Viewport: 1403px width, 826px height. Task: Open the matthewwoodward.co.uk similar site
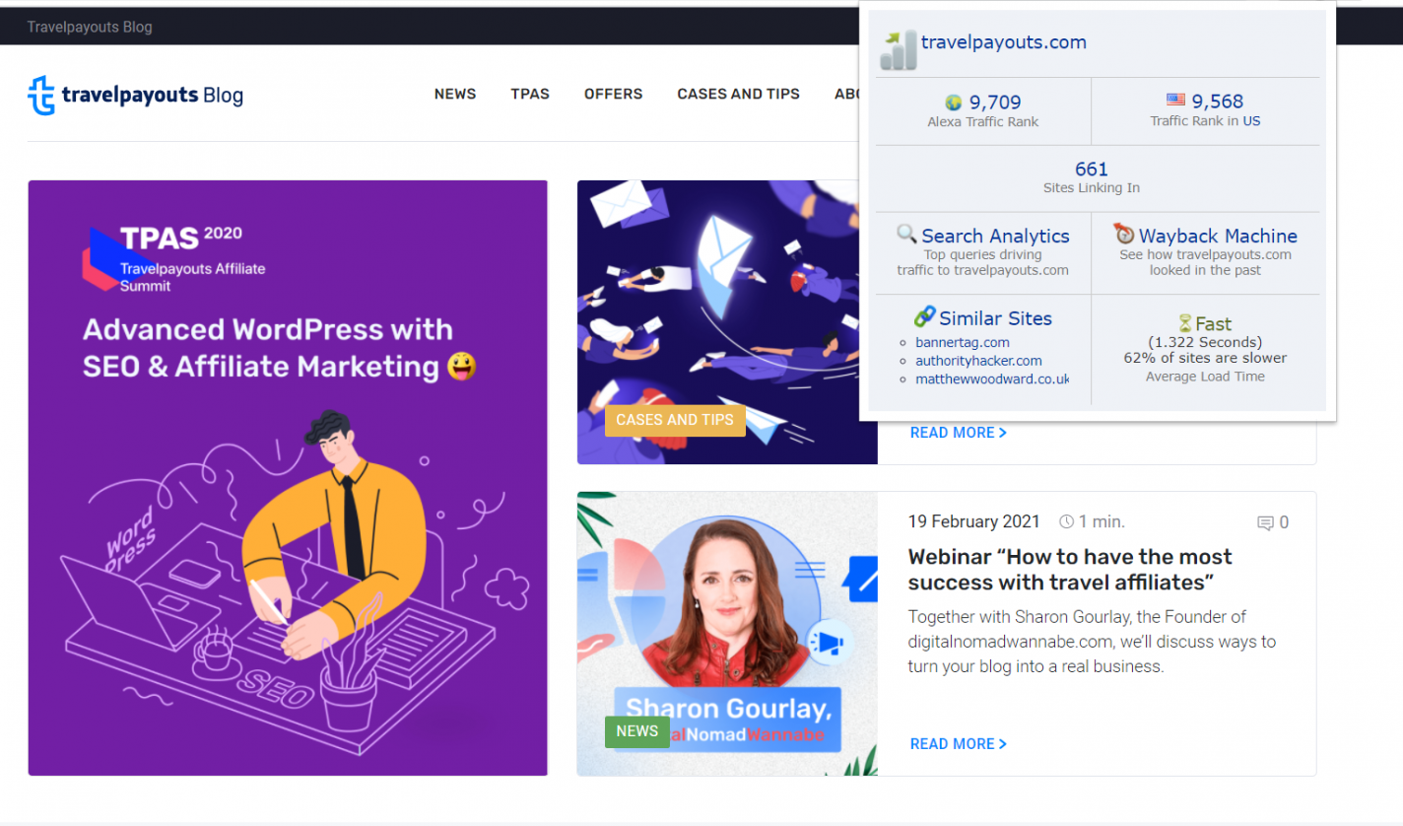click(x=992, y=379)
